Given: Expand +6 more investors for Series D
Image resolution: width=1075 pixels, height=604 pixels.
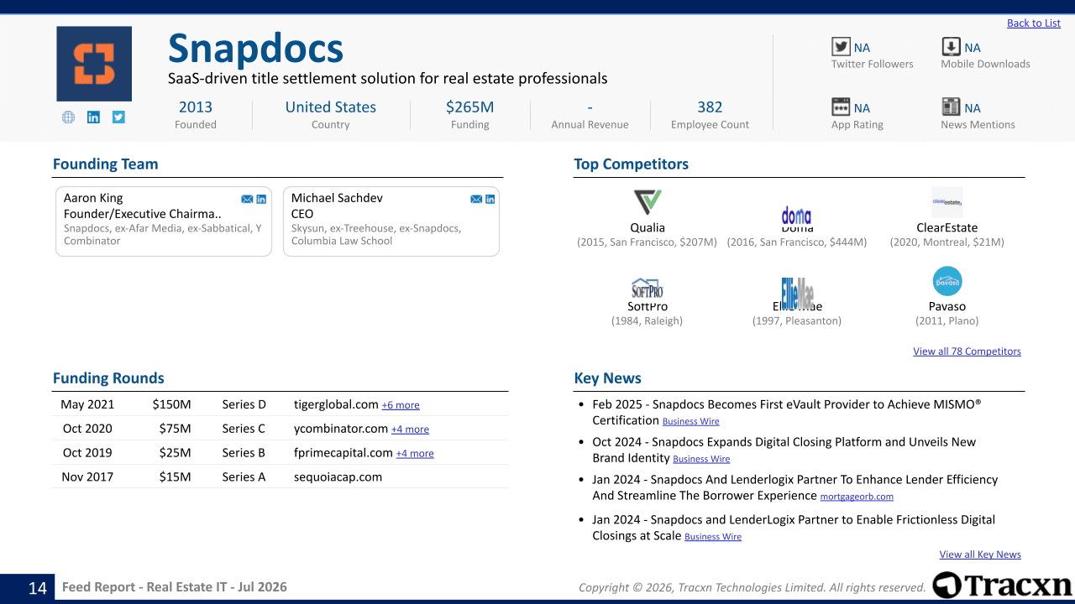Looking at the screenshot, I should pos(401,405).
